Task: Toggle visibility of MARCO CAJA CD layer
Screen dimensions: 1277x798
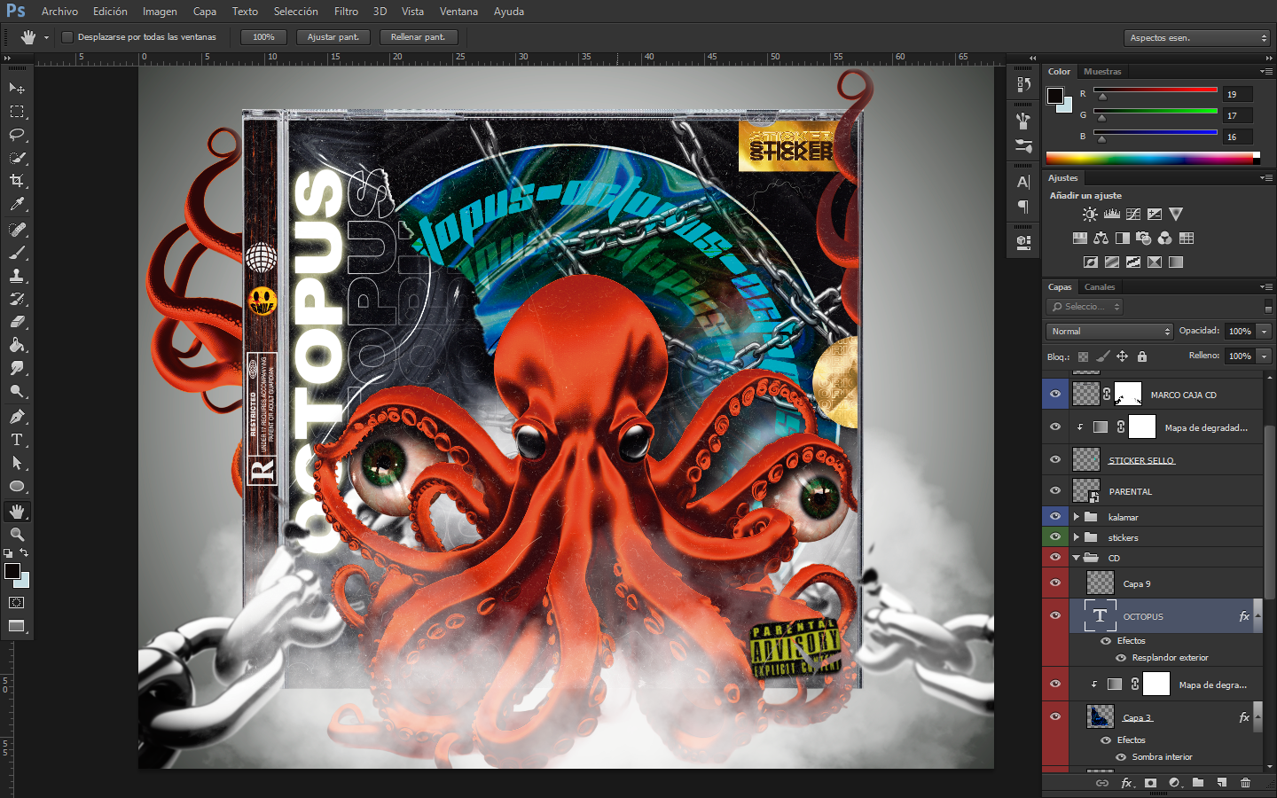Action: [x=1055, y=395]
